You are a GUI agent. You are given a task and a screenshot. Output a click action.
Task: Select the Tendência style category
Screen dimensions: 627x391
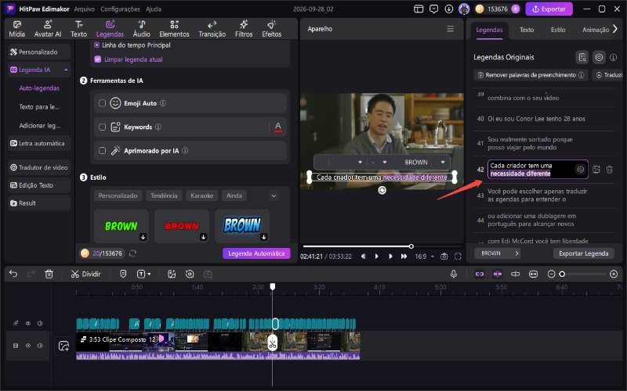[164, 196]
